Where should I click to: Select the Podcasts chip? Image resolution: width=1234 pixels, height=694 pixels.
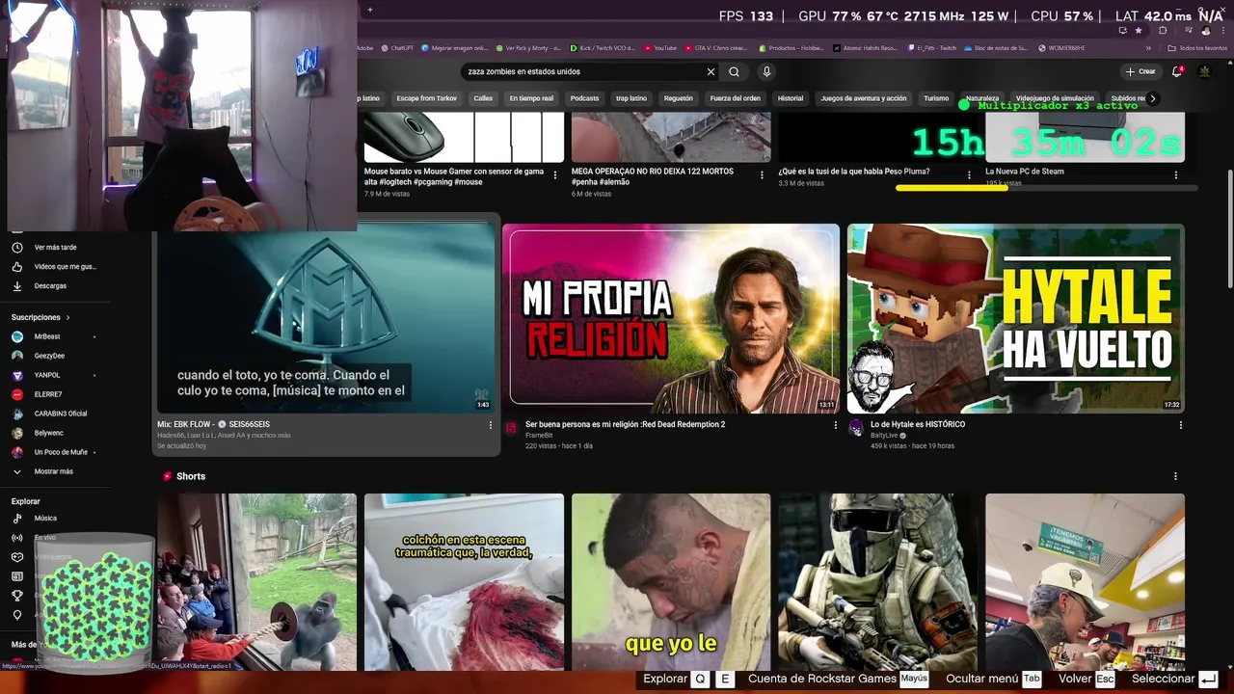pyautogui.click(x=584, y=98)
